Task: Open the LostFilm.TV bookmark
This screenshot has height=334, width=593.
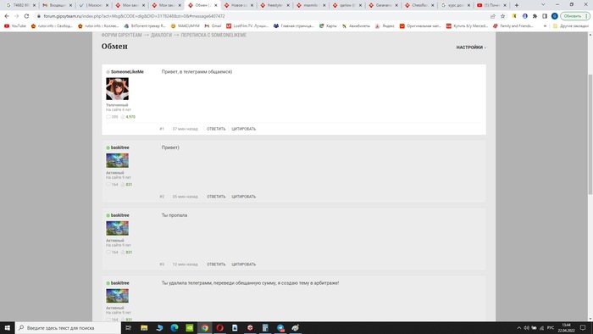Action: (x=247, y=26)
